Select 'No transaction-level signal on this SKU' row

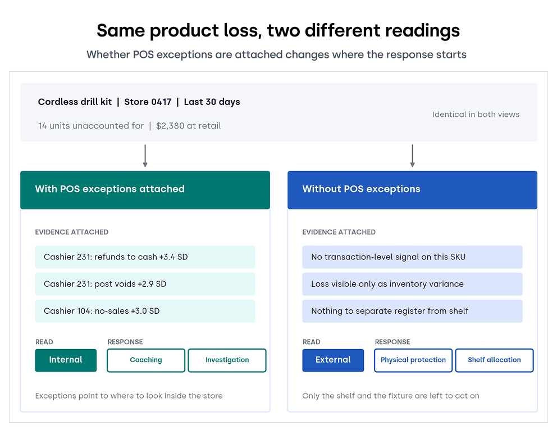click(x=412, y=257)
